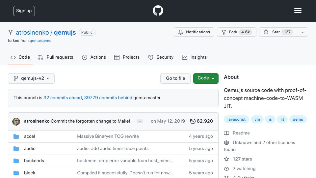Screen dimensions: 316x178
Task: Switch to the Insights tab
Action: coord(194,57)
